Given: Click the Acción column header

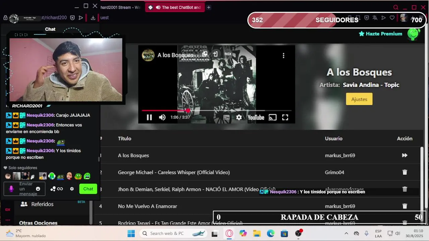Looking at the screenshot, I should click(405, 138).
